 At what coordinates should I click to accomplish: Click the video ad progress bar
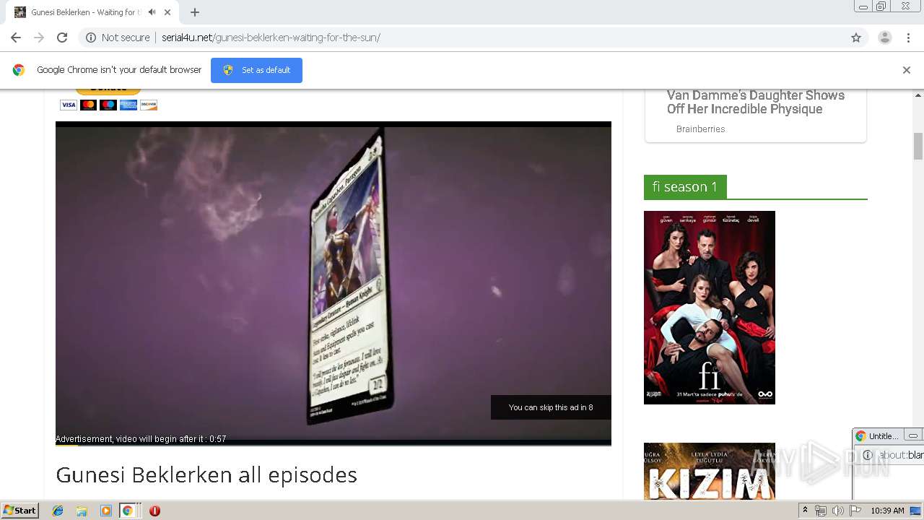pos(334,444)
